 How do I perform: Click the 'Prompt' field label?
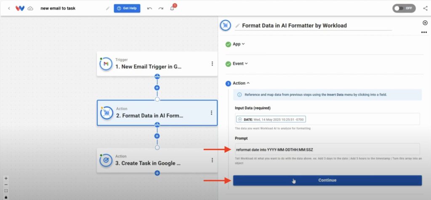pyautogui.click(x=241, y=138)
